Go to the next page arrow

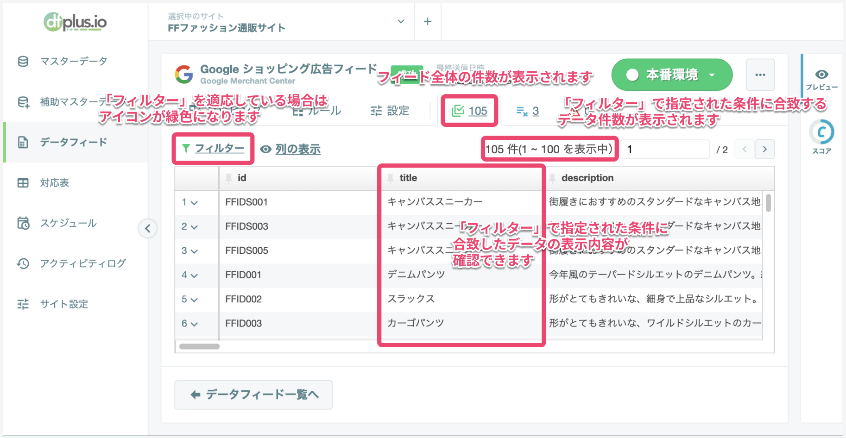point(764,149)
